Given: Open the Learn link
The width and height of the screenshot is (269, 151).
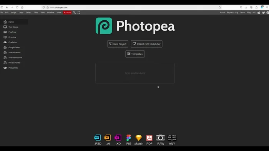Looking at the screenshot, I should click(x=242, y=13).
